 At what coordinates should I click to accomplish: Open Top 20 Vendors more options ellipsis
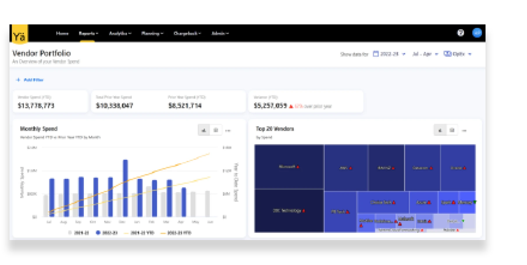[x=464, y=131]
